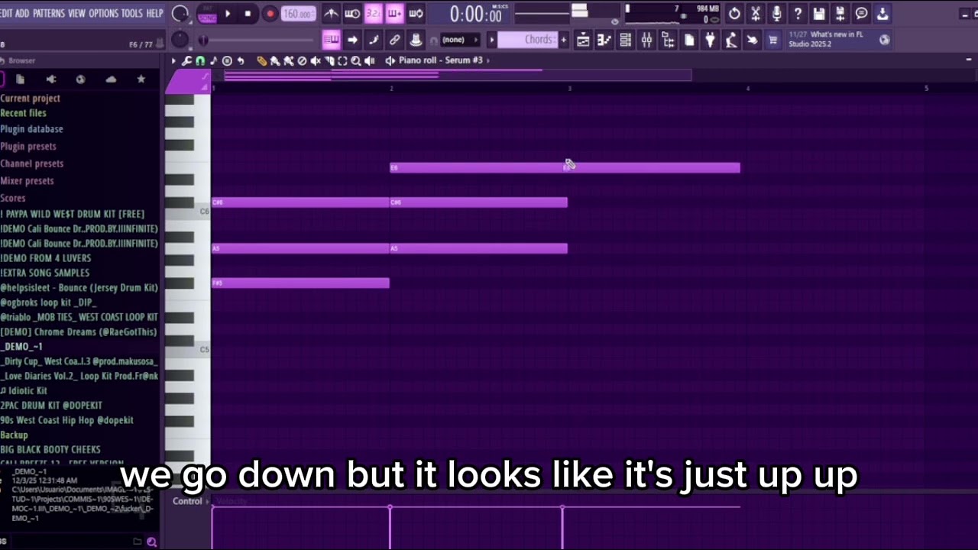Screen dimensions: 978x550
Task: Open the PATTERNS menu
Action: pos(49,14)
